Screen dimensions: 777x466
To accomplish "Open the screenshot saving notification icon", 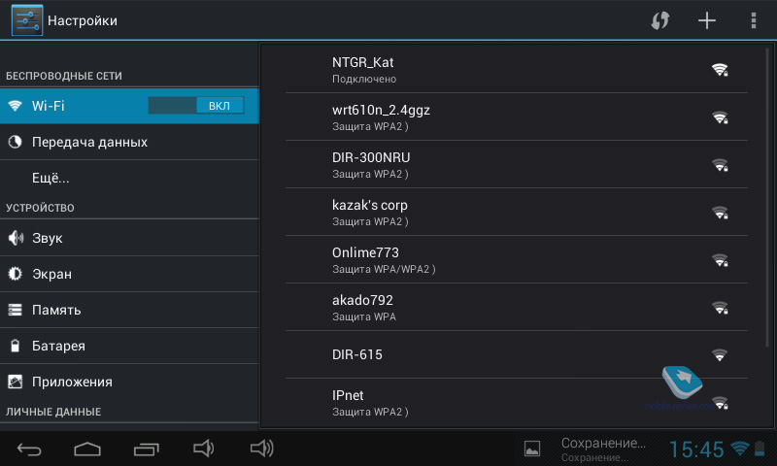I will (532, 449).
